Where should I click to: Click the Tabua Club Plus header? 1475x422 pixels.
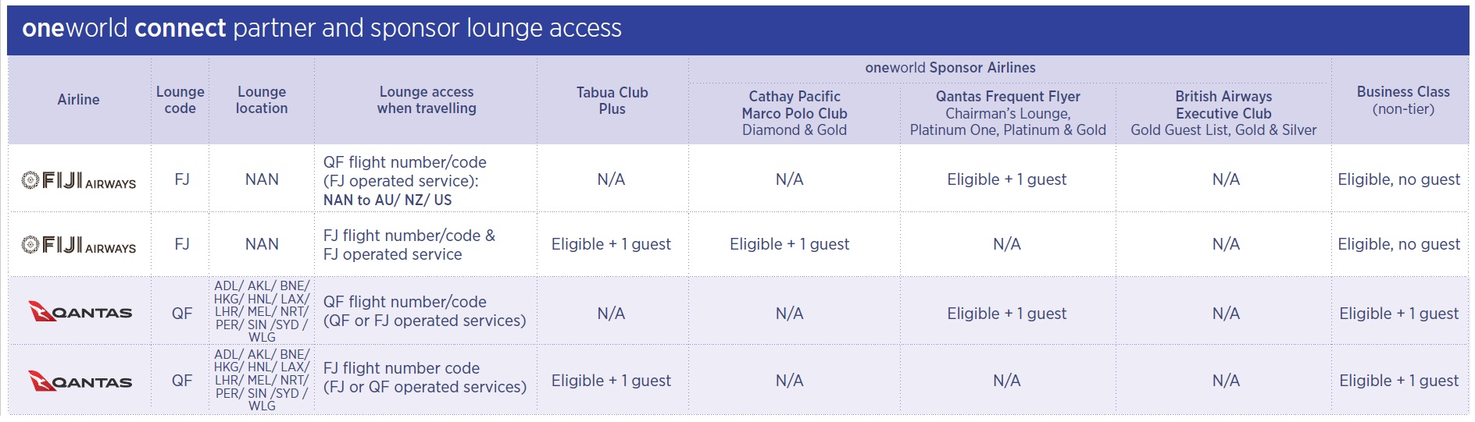612,101
